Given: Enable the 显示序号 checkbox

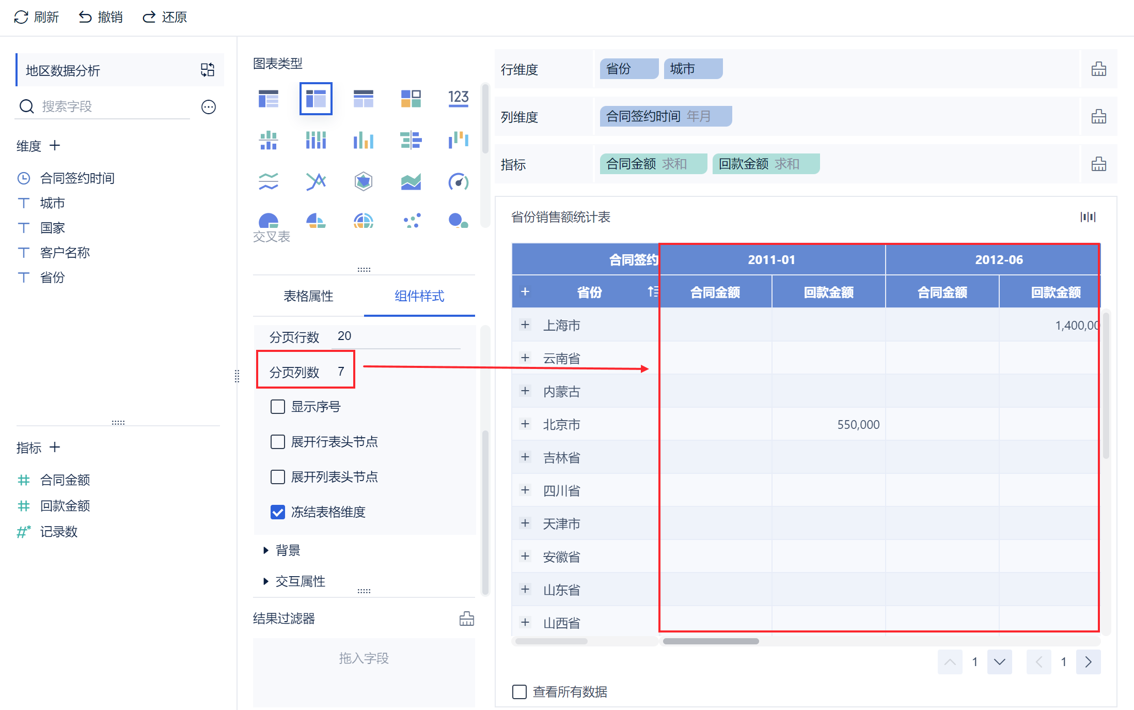Looking at the screenshot, I should click(278, 407).
